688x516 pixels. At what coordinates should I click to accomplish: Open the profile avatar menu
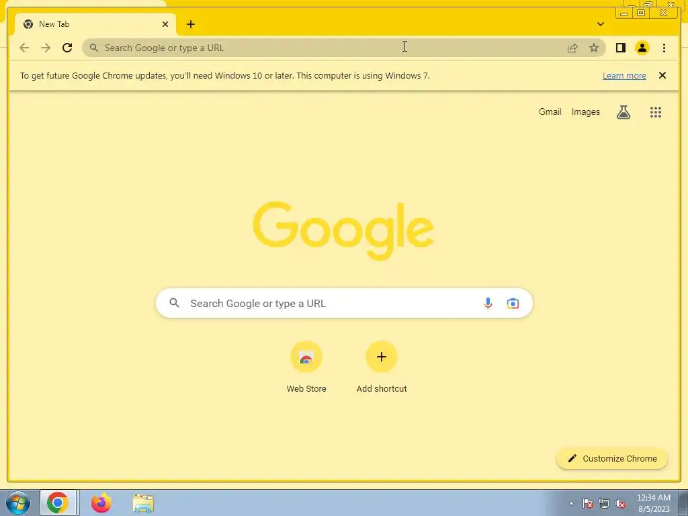[x=642, y=48]
